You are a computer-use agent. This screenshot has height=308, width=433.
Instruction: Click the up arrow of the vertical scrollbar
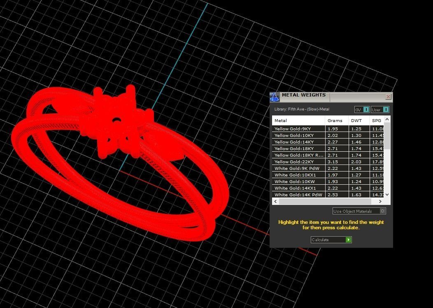[x=387, y=119]
